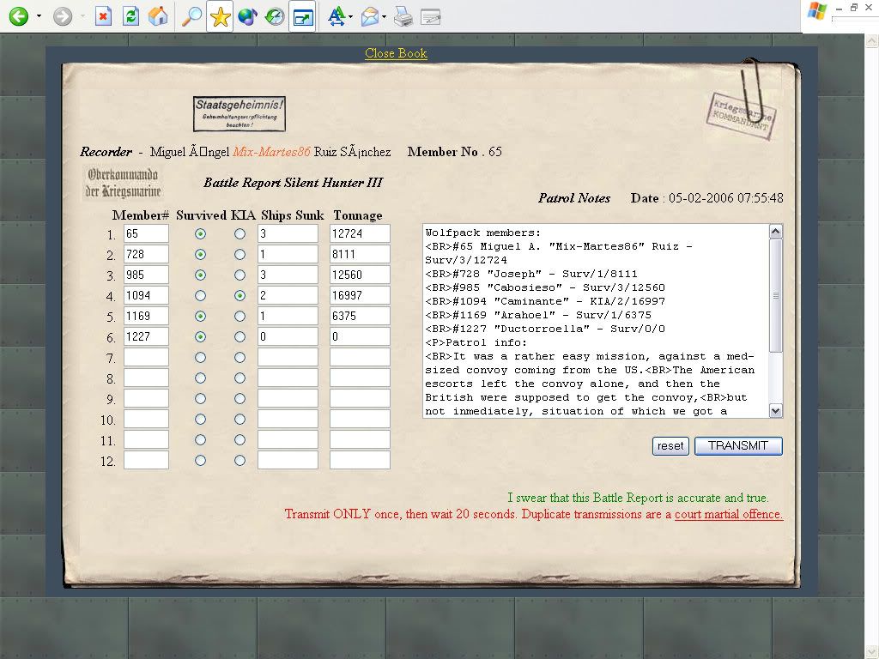Click the grey Forward arrow button
Viewport: 879px width, 659px height.
tap(63, 16)
